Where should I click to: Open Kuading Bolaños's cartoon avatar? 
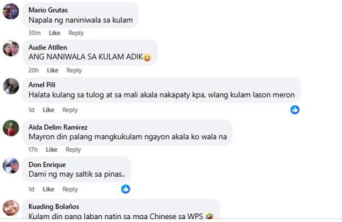[11, 208]
